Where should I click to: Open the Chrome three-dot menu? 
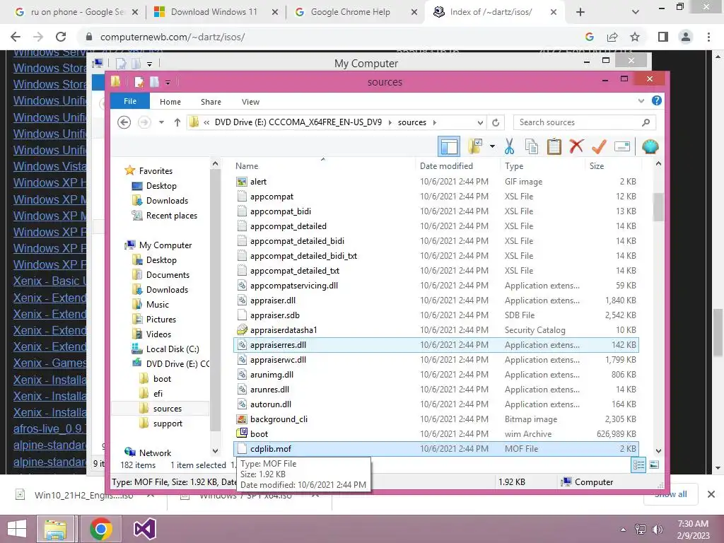coord(708,37)
